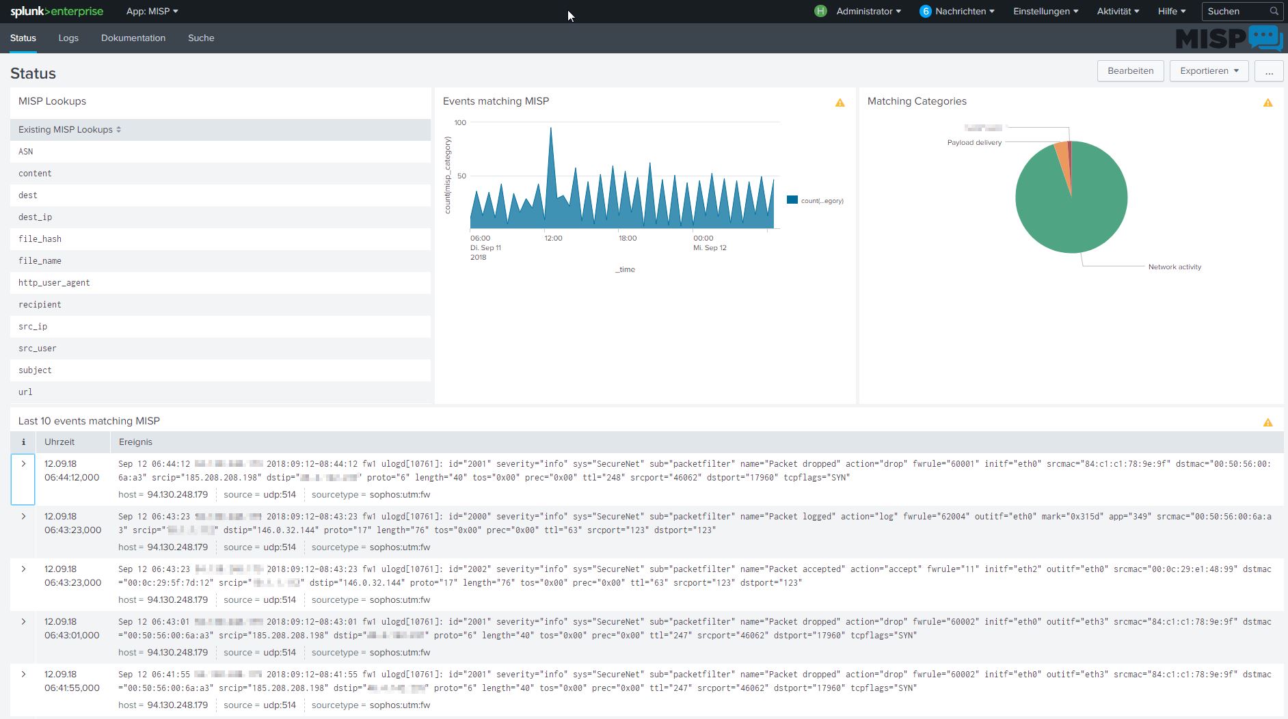Click the peak in the Events matching MISP chart
1288x719 pixels.
coord(551,128)
